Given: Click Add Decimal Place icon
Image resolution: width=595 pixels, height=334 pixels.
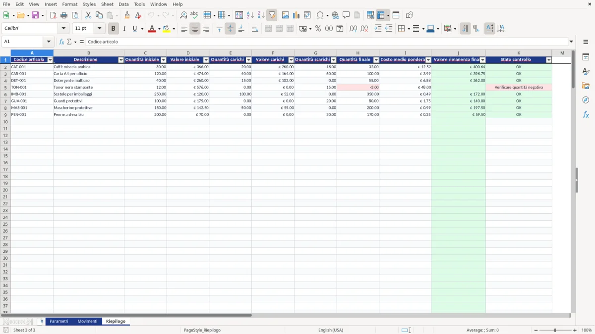Looking at the screenshot, I should [x=353, y=29].
